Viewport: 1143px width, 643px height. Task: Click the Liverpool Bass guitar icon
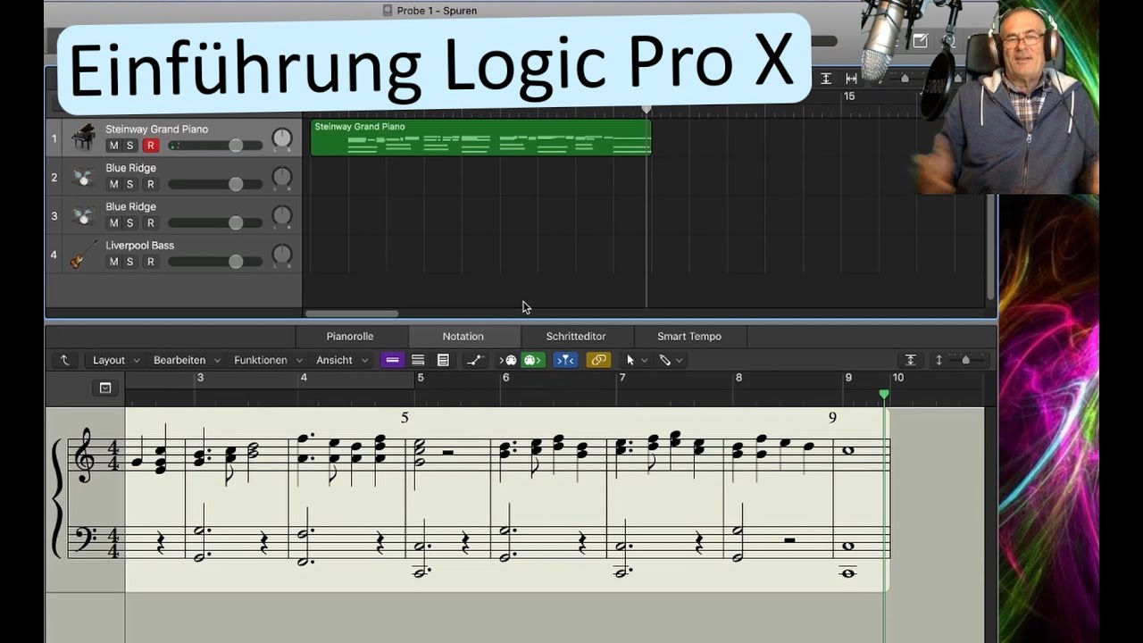(x=84, y=255)
